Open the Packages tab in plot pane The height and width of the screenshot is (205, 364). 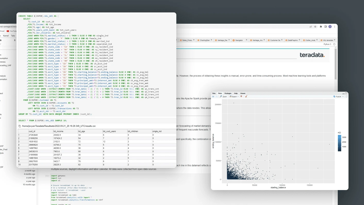[228, 93]
